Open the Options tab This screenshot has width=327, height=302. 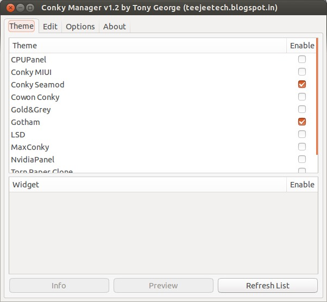pyautogui.click(x=80, y=27)
